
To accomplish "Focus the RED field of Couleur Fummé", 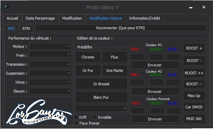I will click(x=138, y=111).
